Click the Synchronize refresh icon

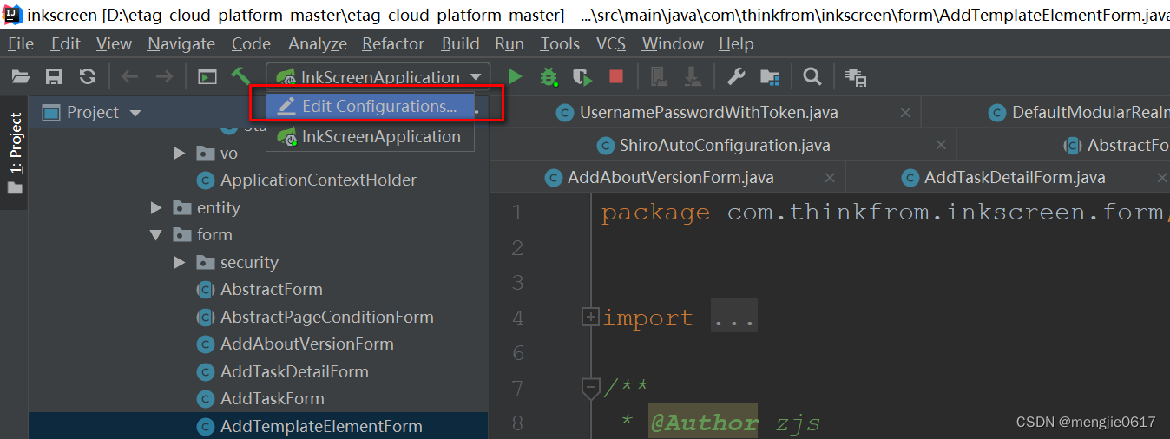coord(88,76)
